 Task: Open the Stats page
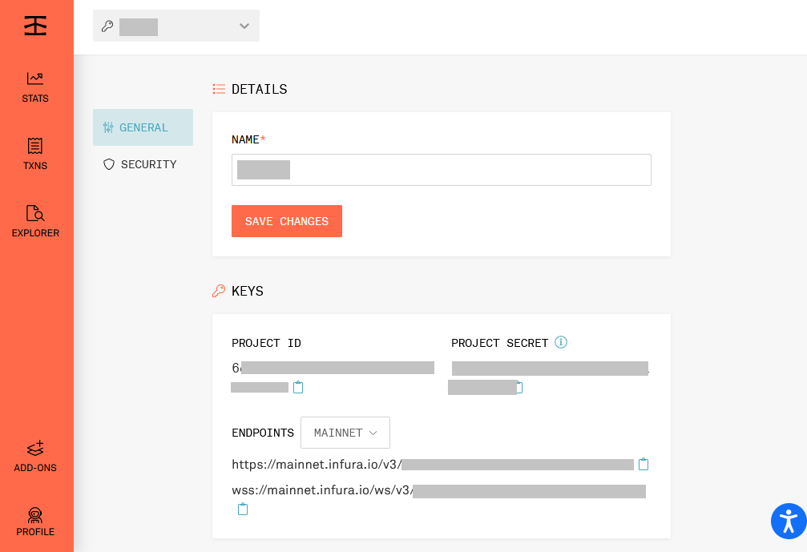point(35,87)
